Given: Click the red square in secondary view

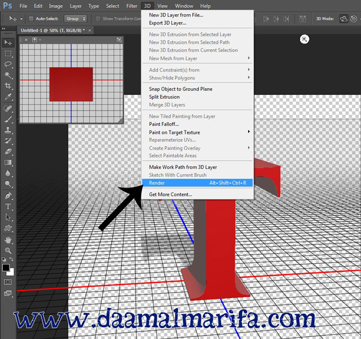Looking at the screenshot, I should click(x=71, y=84).
